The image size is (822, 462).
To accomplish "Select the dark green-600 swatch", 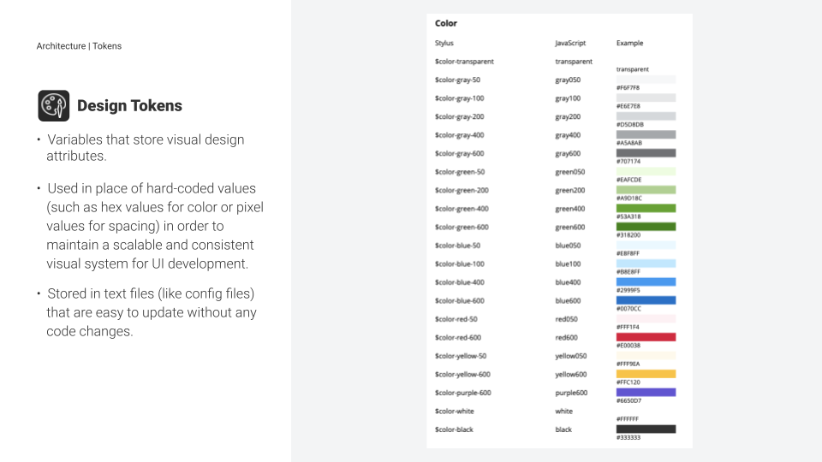I will pos(646,227).
